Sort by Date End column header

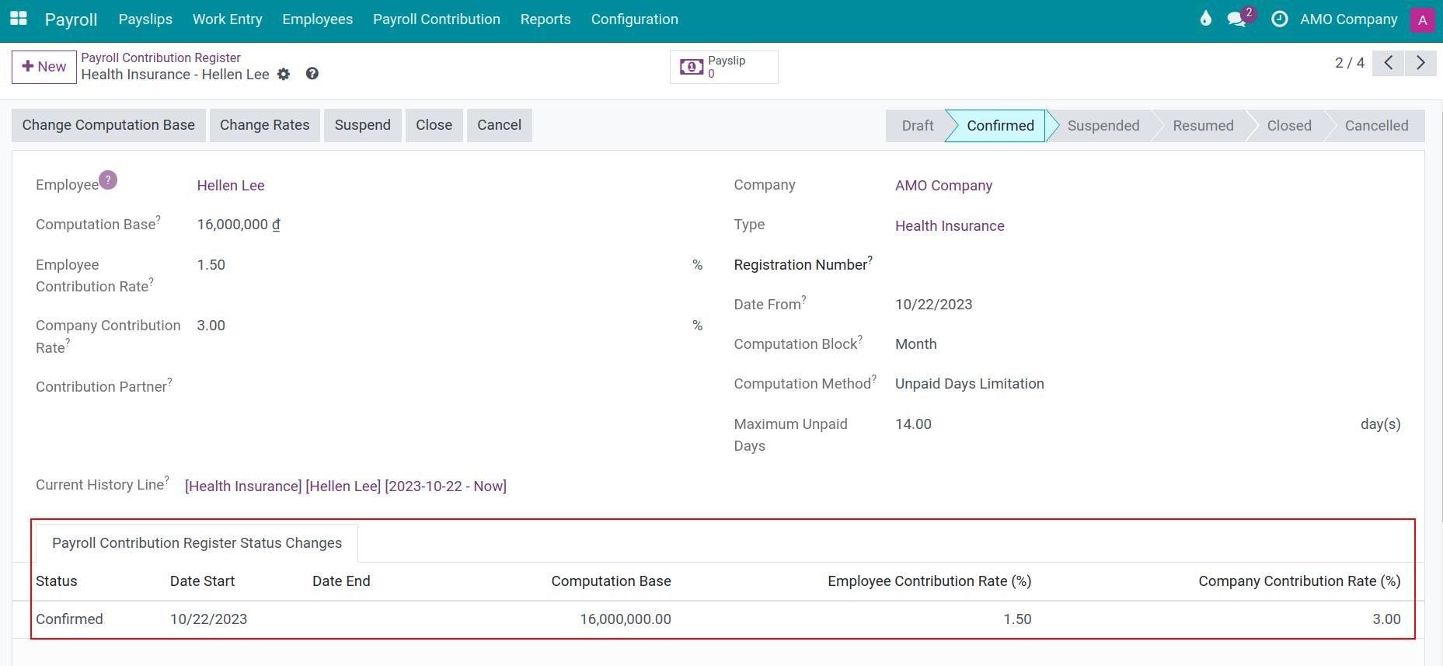pyautogui.click(x=341, y=581)
